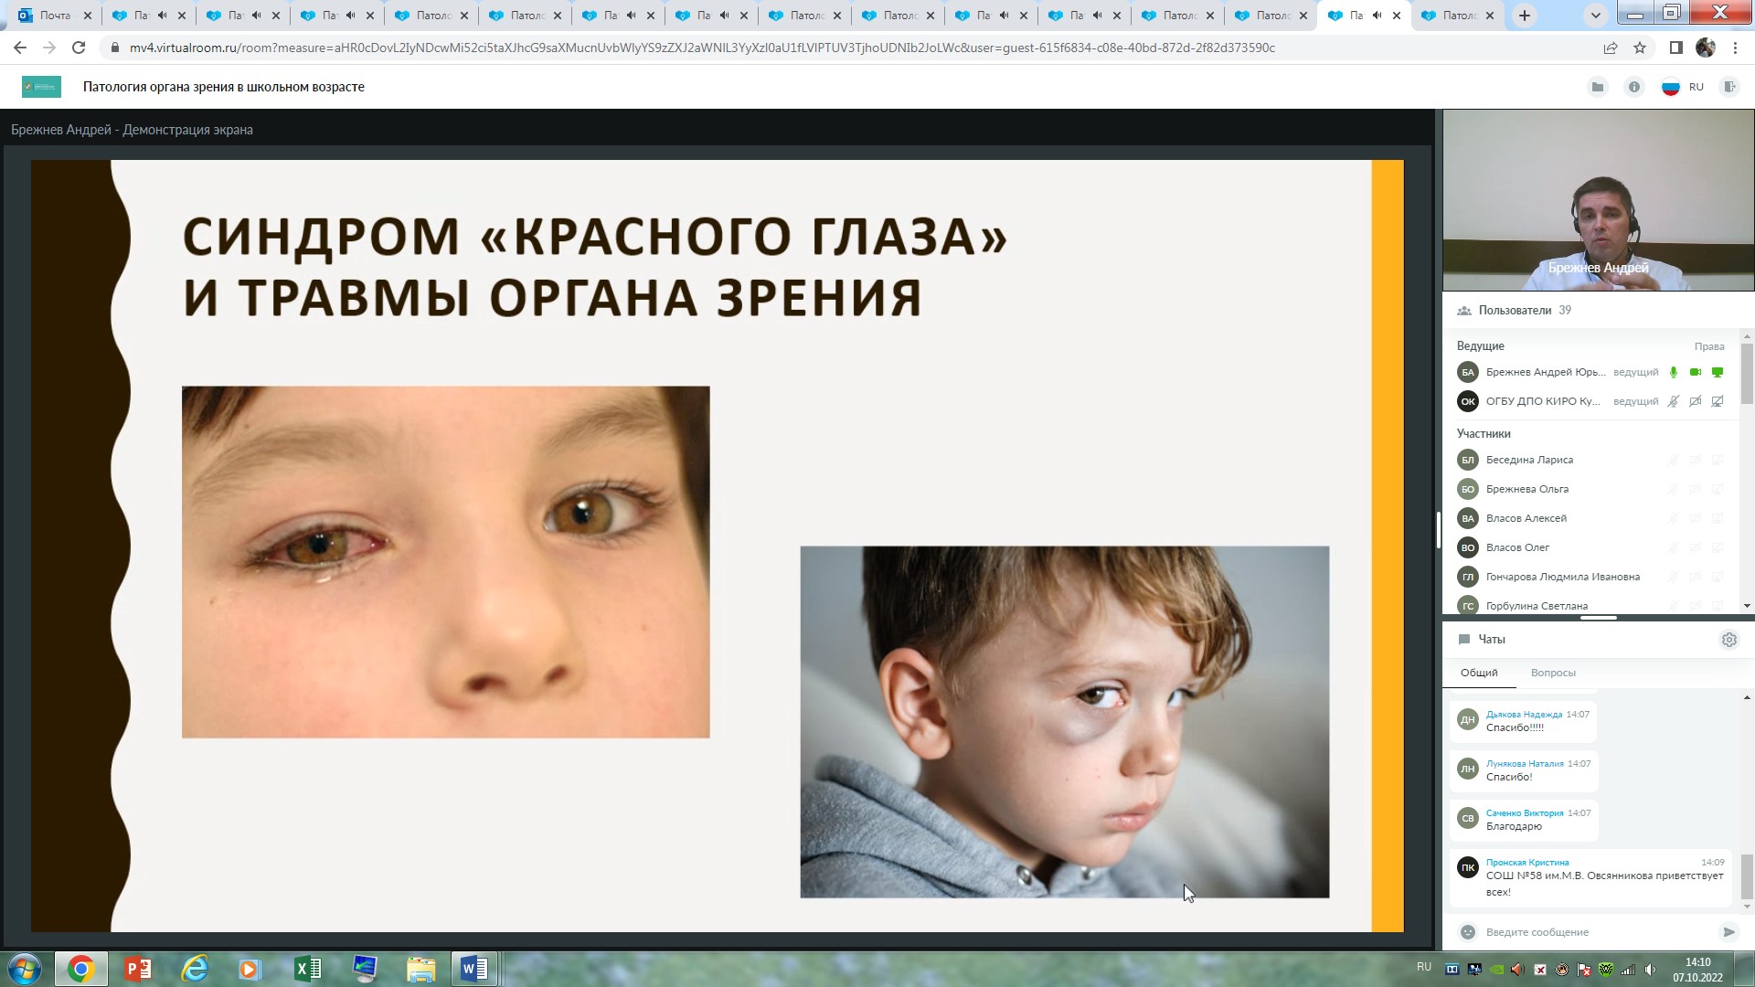Share this page from the address bar

[1611, 48]
